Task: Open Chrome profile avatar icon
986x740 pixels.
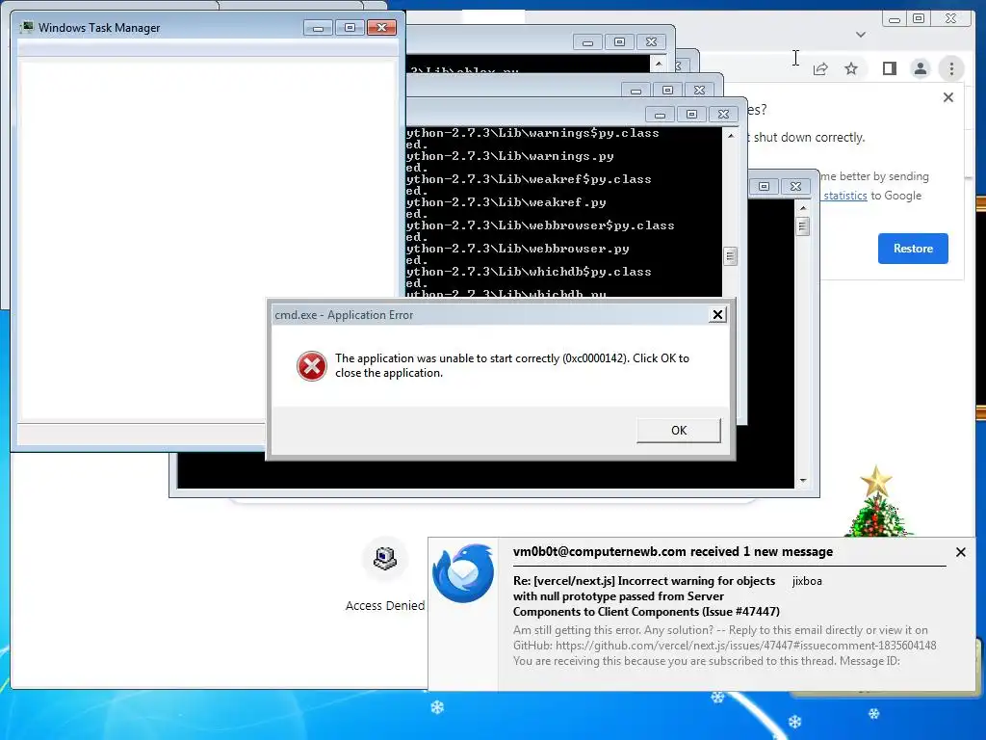Action: [920, 68]
